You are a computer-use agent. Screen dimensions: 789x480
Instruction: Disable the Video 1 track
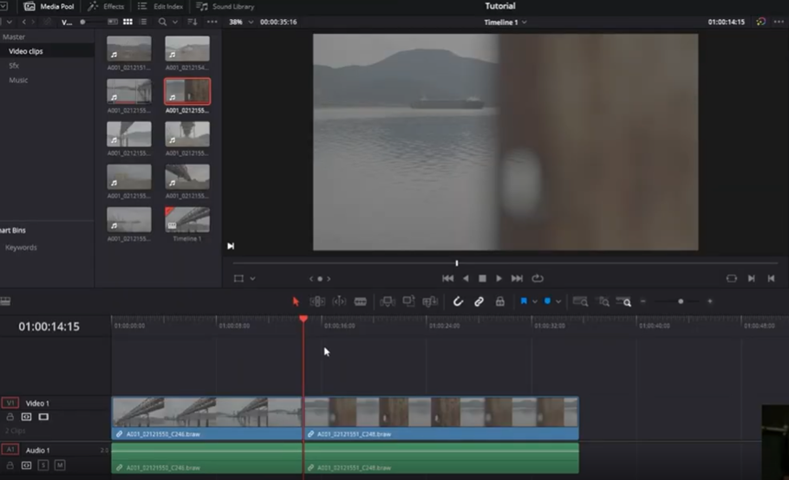click(43, 417)
